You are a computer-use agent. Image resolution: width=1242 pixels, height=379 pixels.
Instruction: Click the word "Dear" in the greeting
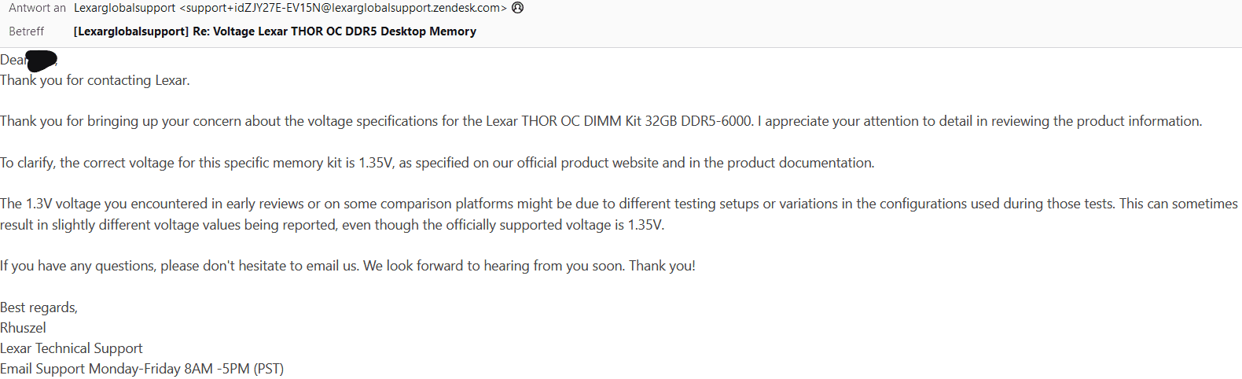tap(13, 60)
